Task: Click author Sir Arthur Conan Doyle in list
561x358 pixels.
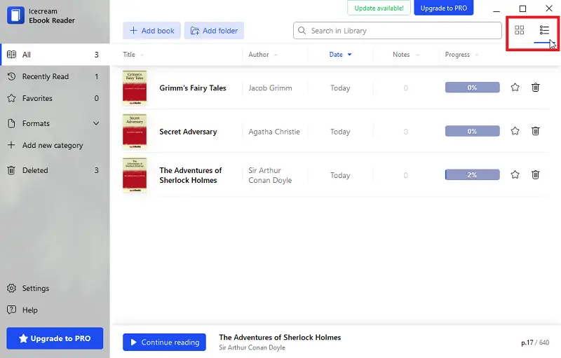Action: pyautogui.click(x=270, y=175)
